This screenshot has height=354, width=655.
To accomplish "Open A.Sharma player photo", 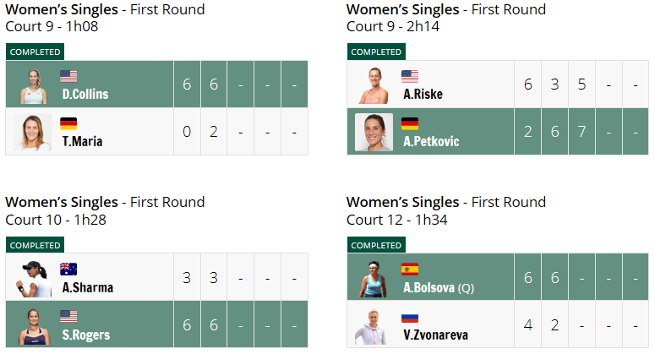I will click(33, 279).
